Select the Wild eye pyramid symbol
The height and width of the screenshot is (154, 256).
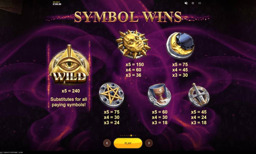click(69, 65)
